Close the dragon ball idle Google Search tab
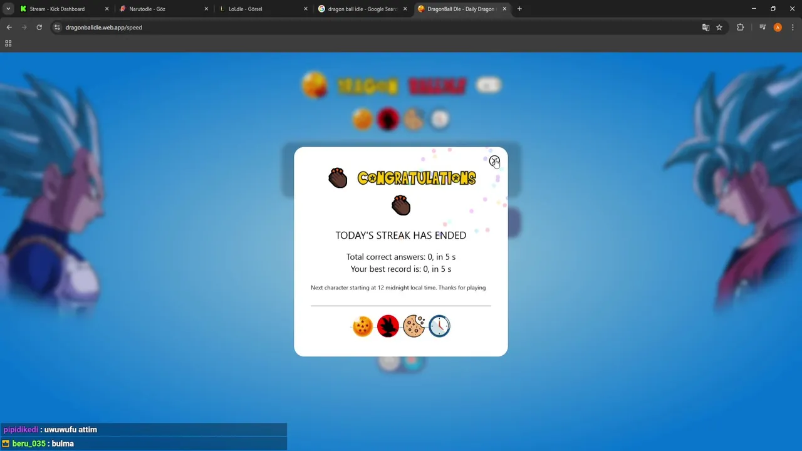Viewport: 802px width, 451px height. (x=405, y=9)
